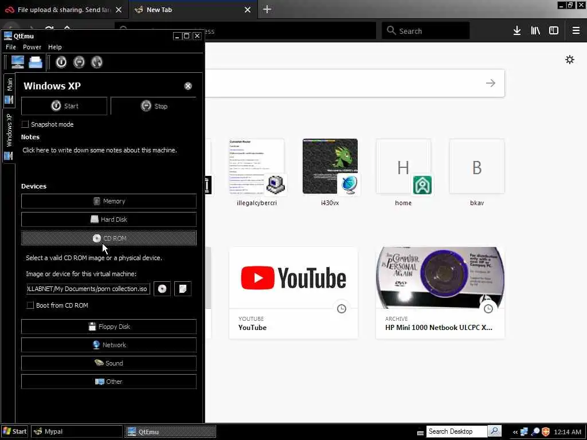
Task: Select the Windows XP vertical tab
Action: [x=9, y=136]
